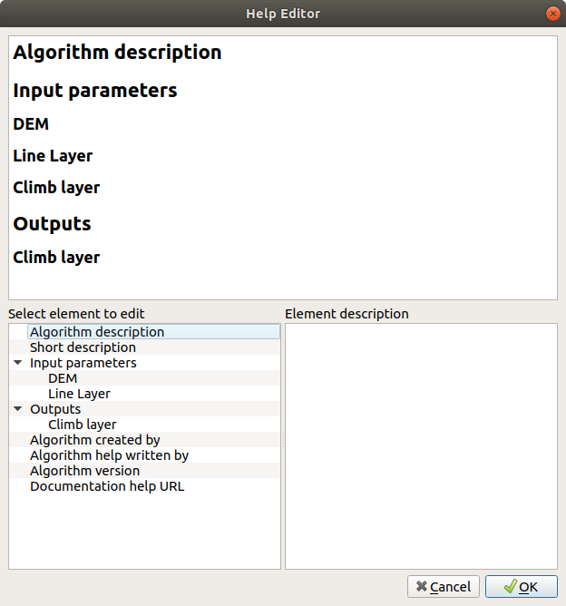Select the Algorithm created by element
Screen dimensions: 566x606
pos(94,440)
